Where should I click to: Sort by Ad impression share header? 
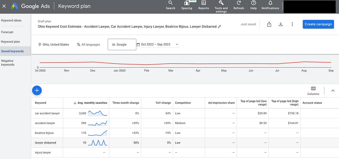tap(221, 103)
